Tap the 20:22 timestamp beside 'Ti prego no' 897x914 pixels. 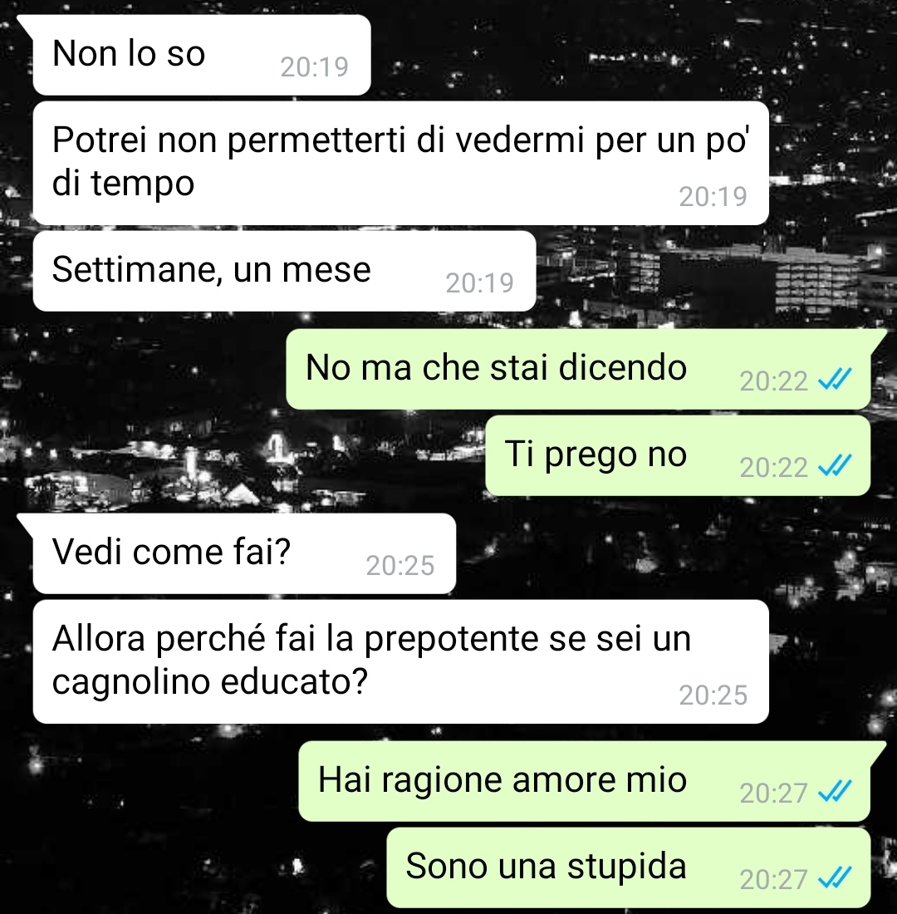tap(773, 468)
